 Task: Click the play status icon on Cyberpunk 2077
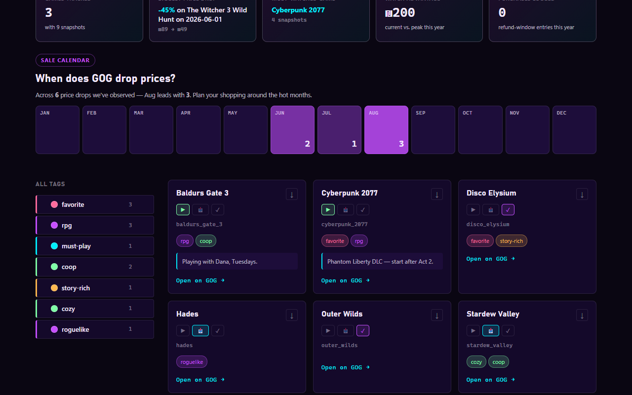[328, 210]
